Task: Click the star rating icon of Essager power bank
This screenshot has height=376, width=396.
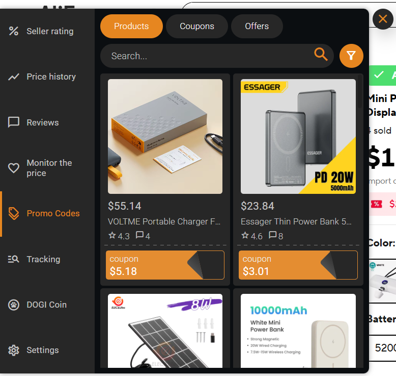Action: [x=245, y=235]
